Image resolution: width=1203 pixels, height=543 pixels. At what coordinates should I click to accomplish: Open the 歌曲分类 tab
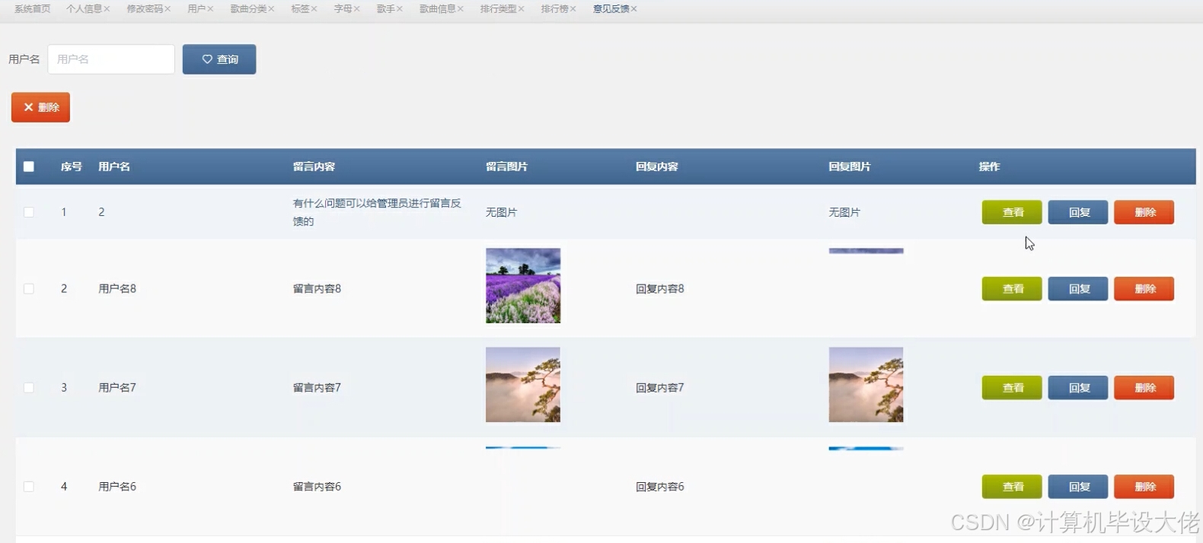coord(248,9)
